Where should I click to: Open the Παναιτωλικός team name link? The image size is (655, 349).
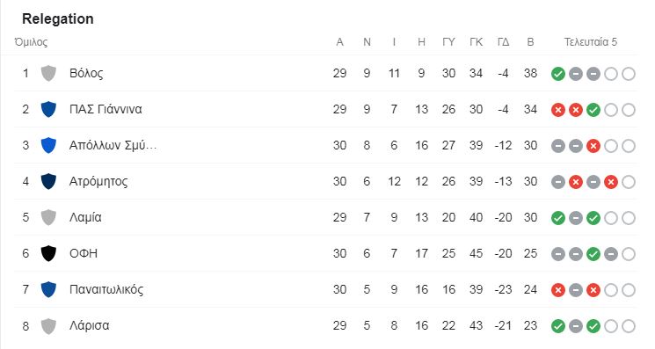106,289
